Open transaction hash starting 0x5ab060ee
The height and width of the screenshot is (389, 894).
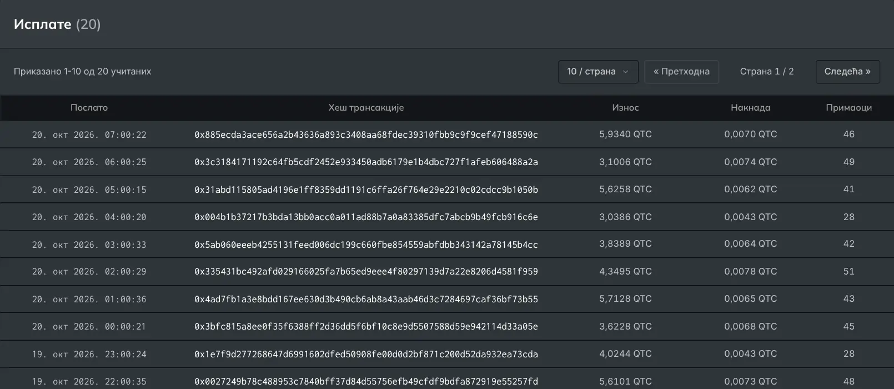366,245
